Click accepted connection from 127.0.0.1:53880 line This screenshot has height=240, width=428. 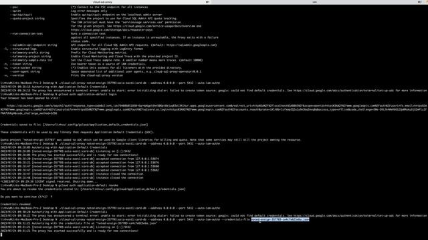(x=80, y=166)
